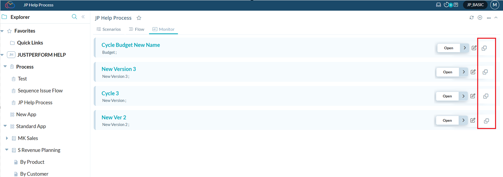
Task: Open the Cycle Budget New Name scenario
Action: 448,48
